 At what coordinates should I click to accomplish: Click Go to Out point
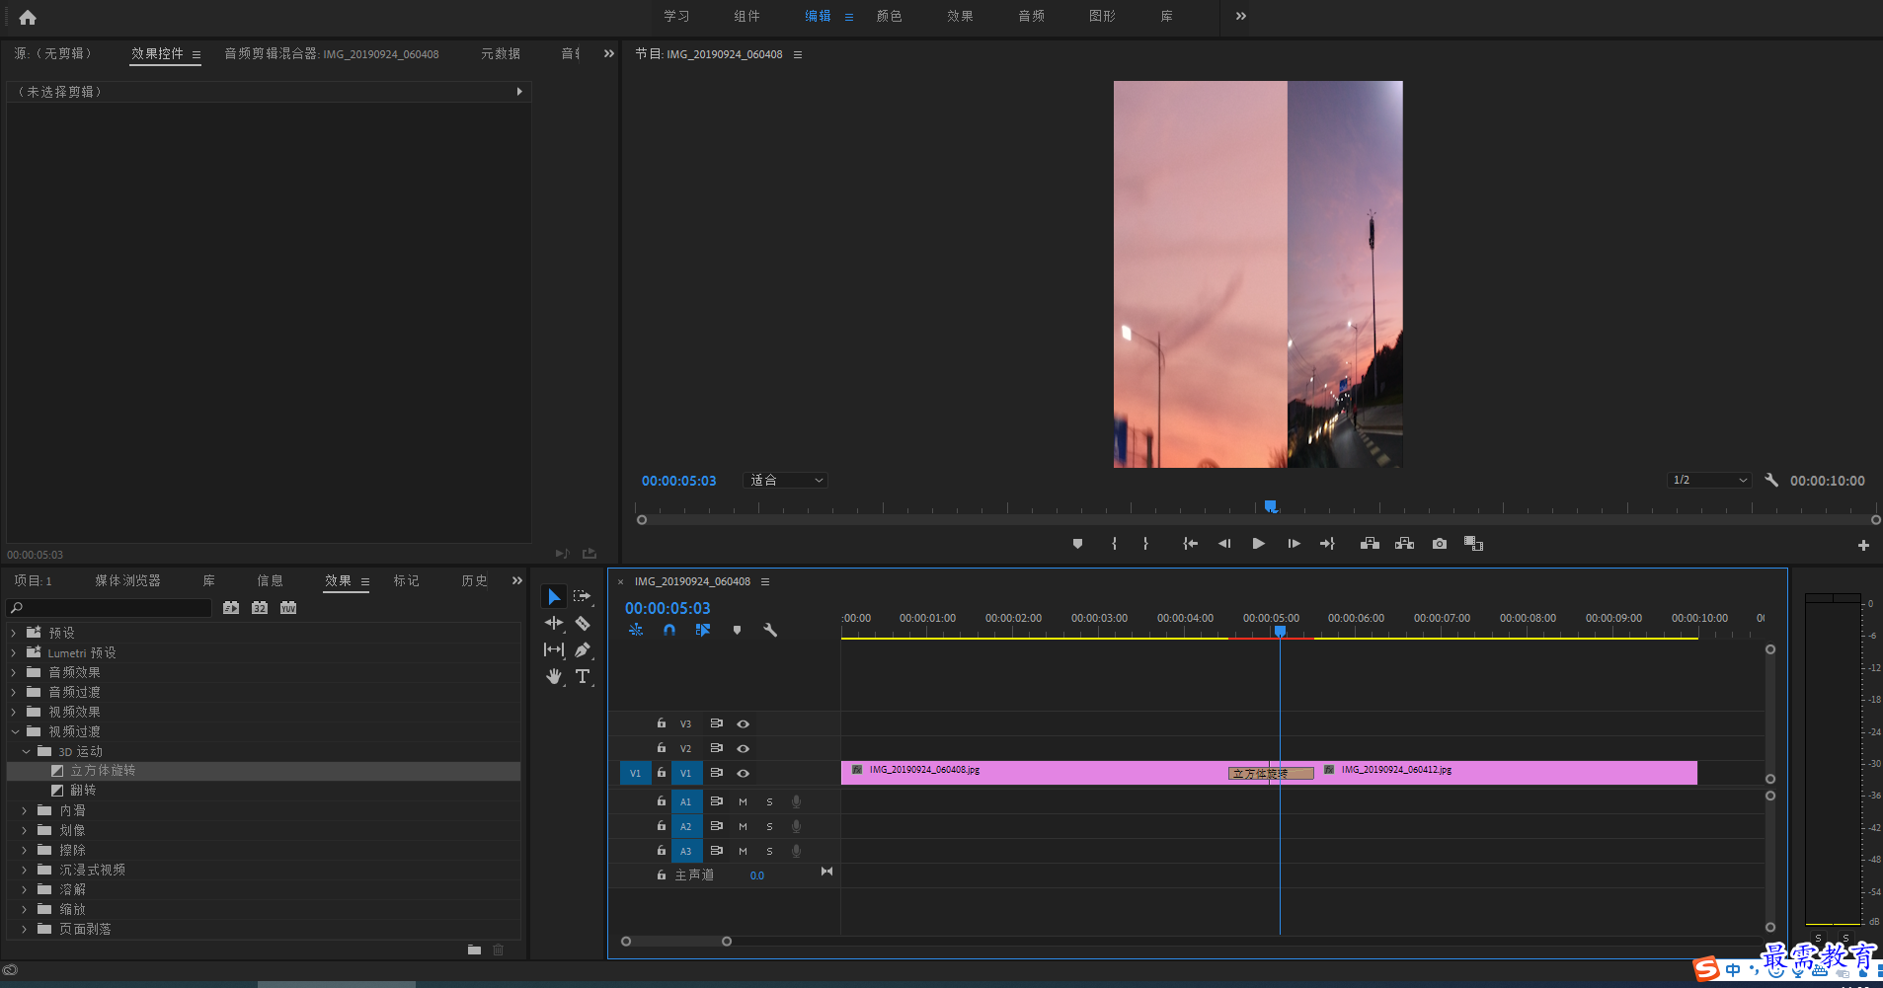tap(1327, 544)
